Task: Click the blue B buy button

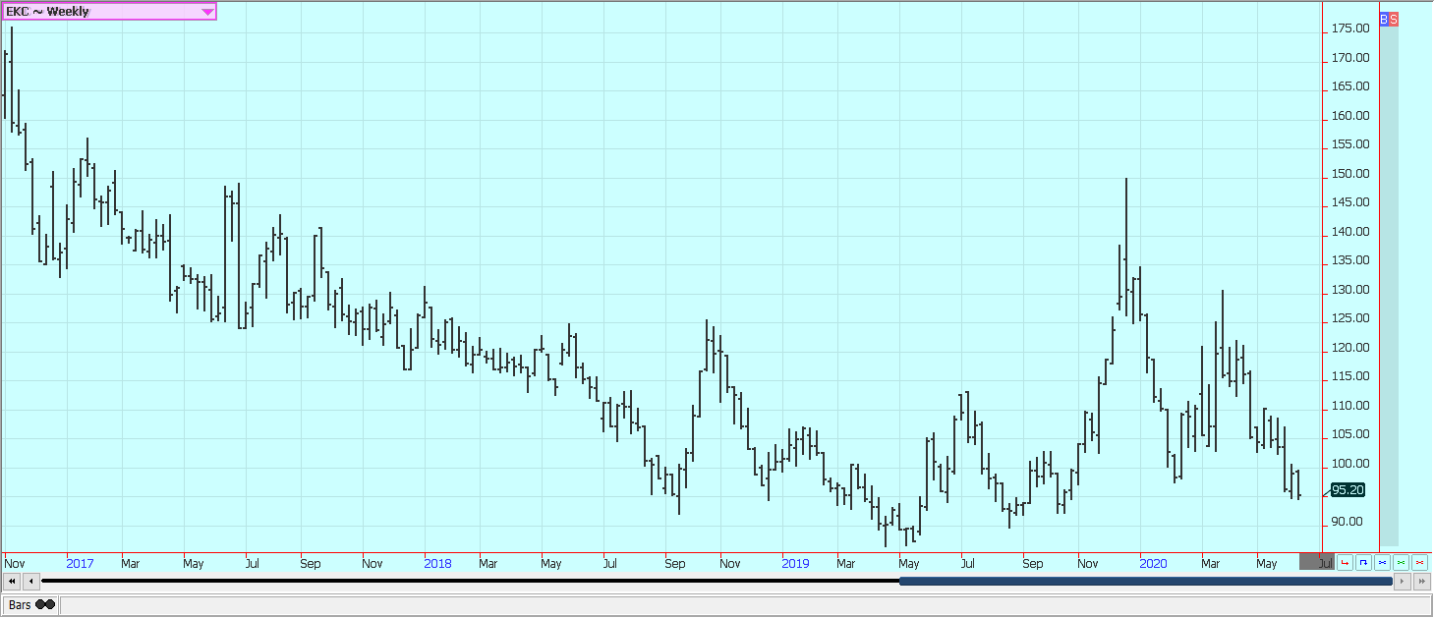Action: (1384, 19)
